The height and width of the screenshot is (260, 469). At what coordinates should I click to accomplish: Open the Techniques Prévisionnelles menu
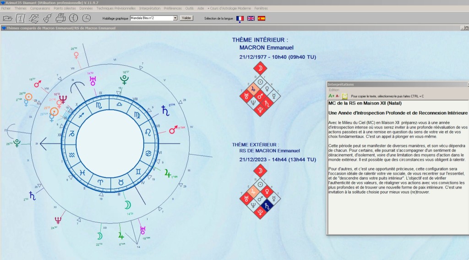pyautogui.click(x=116, y=8)
